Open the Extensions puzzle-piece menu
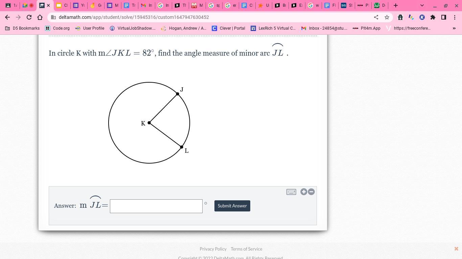The image size is (462, 259). coord(433,17)
